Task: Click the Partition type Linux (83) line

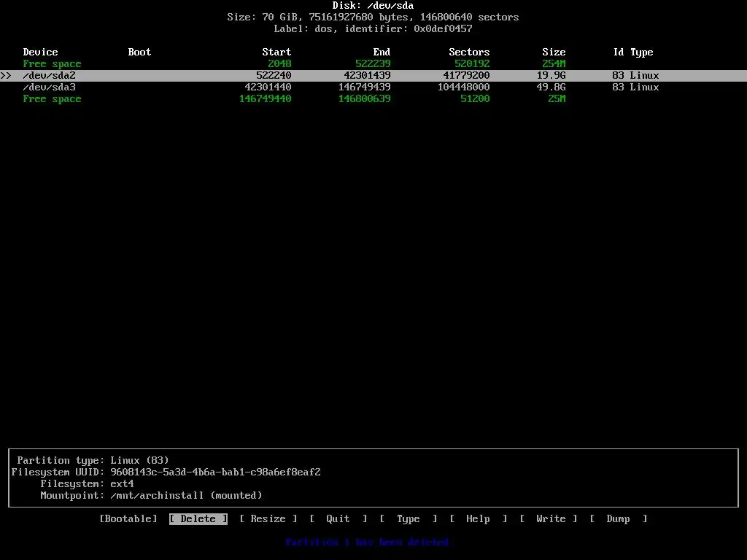Action: (x=93, y=461)
